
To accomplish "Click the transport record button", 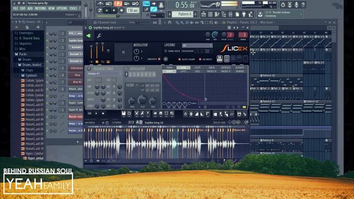I will coord(122,11).
